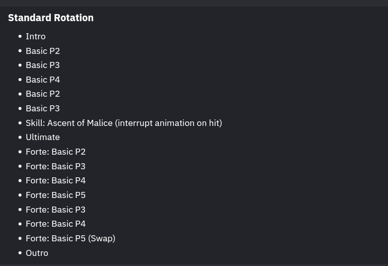Select the Intro list entry
Image resolution: width=388 pixels, height=266 pixels.
tap(35, 36)
